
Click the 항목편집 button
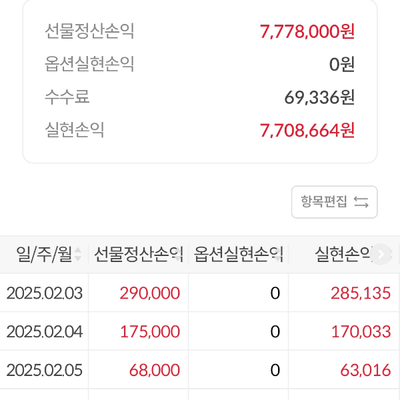coord(334,202)
